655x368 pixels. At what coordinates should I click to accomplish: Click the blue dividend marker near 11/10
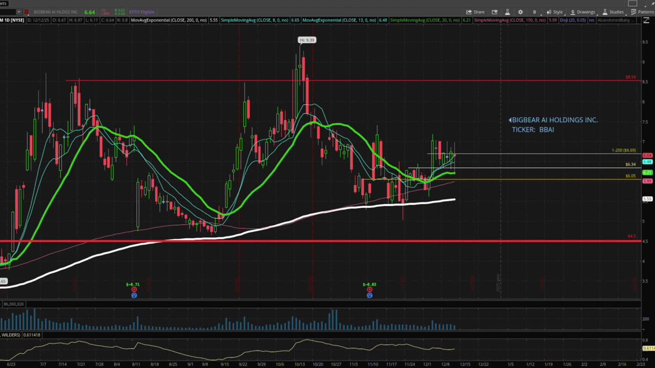click(369, 295)
